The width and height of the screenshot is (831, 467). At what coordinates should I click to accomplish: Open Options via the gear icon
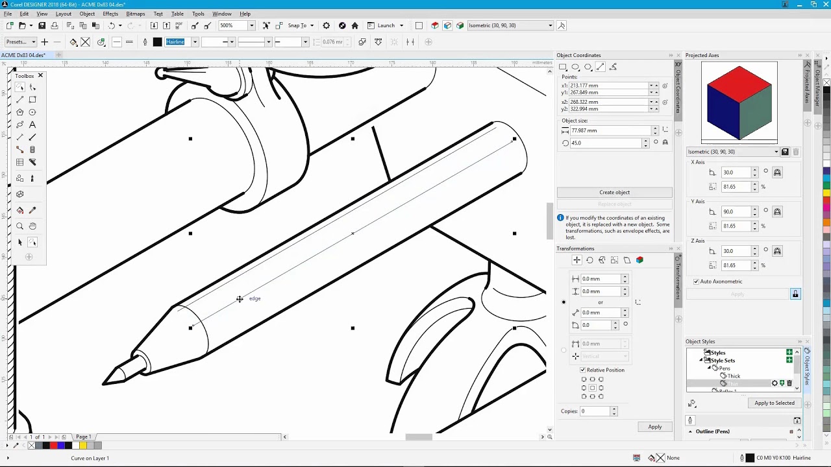coord(327,26)
